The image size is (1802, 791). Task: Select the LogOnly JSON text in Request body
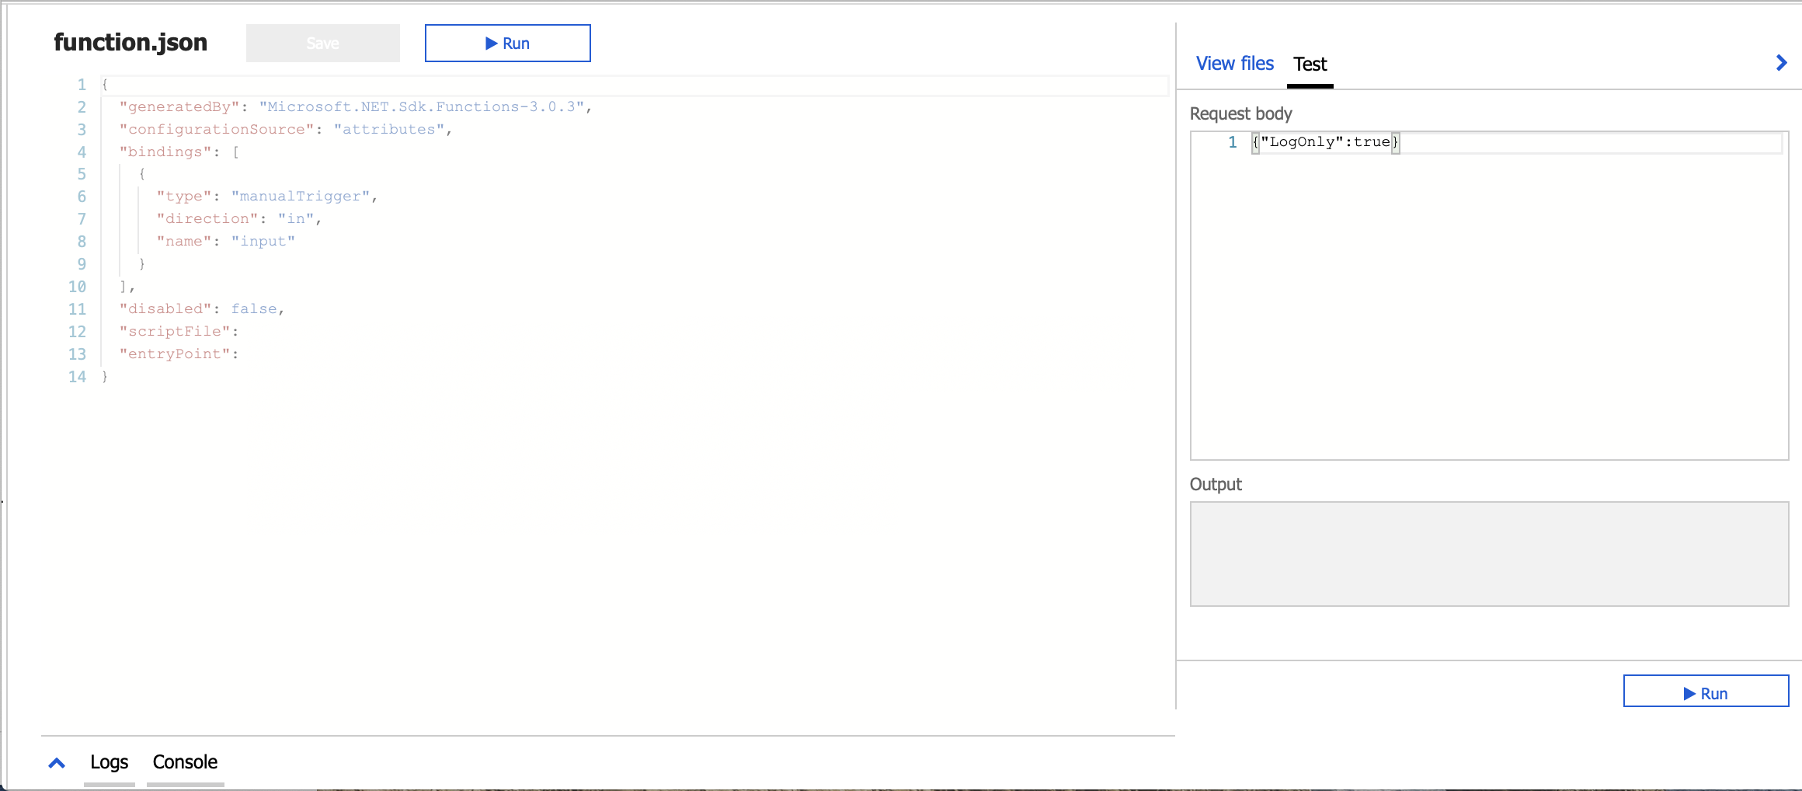click(x=1326, y=142)
